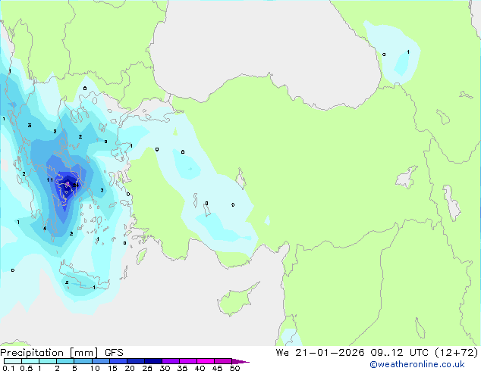Image resolution: width=481 pixels, height=371 pixels.
Task: Click the '10' legend scale label
Action: [x=95, y=368]
